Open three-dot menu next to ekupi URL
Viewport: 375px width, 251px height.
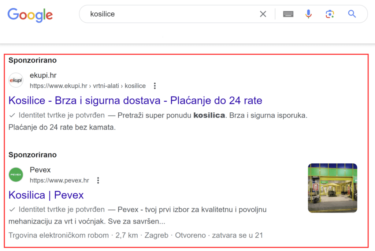coord(155,86)
